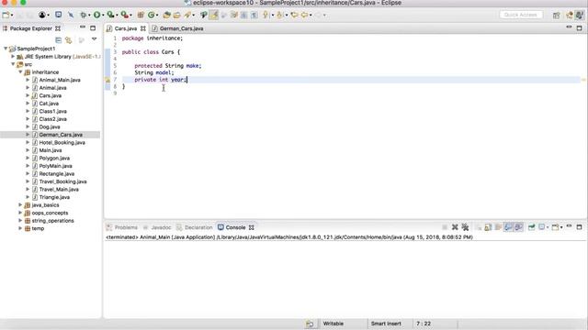The image size is (588, 330).
Task: Switch to the German_Cars.java editor tab
Action: 178,28
